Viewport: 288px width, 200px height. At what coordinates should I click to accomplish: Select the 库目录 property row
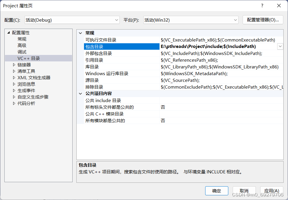pos(97,67)
